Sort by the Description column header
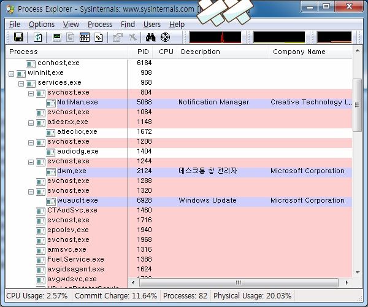 click(223, 52)
